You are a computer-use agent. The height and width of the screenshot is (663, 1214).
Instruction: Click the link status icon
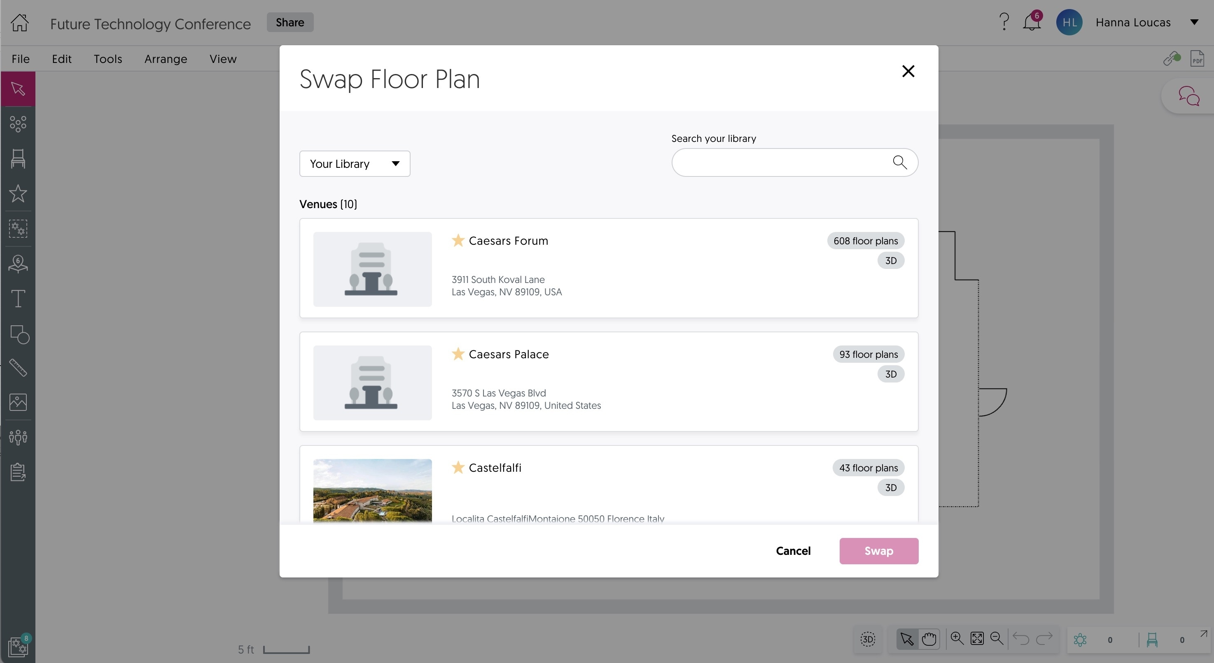click(x=1172, y=58)
